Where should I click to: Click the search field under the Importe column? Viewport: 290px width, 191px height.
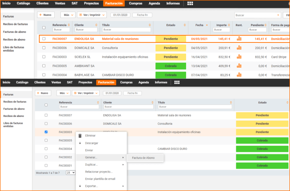[x=222, y=30]
